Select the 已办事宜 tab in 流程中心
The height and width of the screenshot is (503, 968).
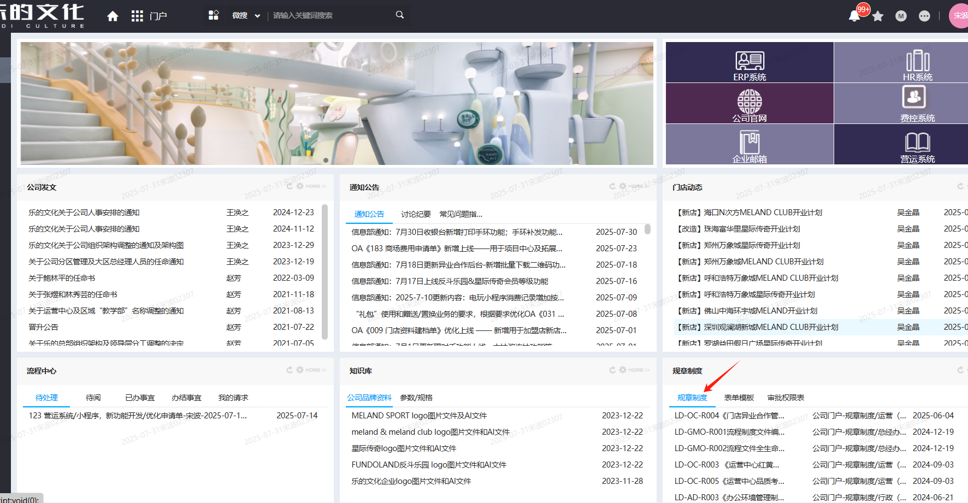pyautogui.click(x=140, y=398)
